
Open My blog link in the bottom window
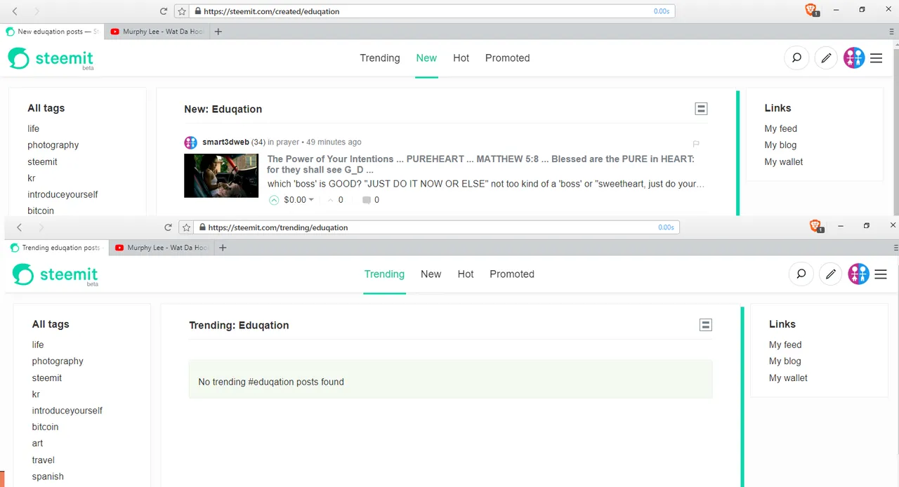tap(785, 361)
